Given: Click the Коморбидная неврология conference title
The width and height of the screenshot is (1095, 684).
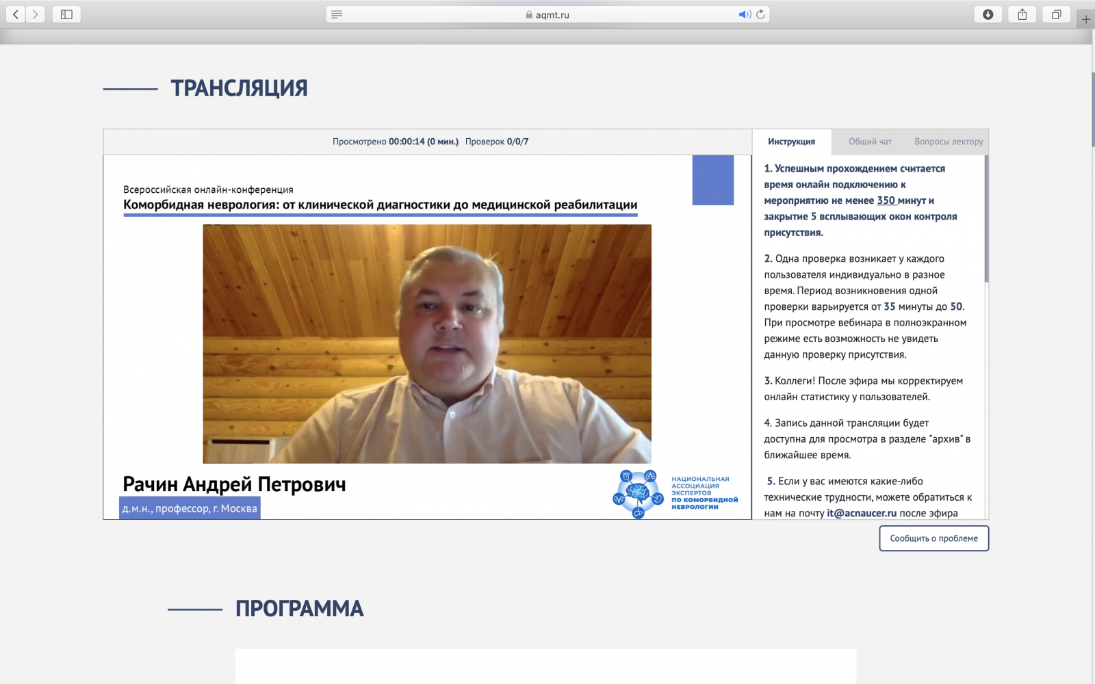Looking at the screenshot, I should click(381, 205).
